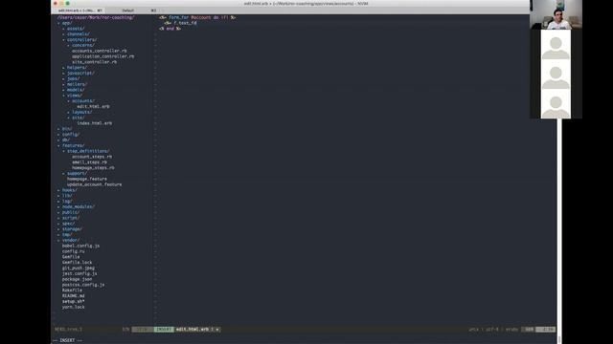Collapse the features/ folder
The width and height of the screenshot is (613, 344).
(x=73, y=145)
